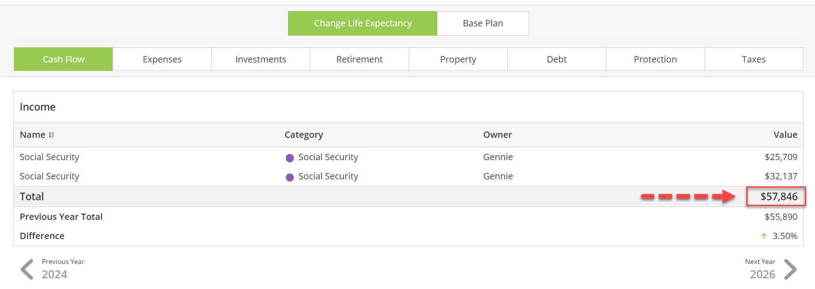Switch to the Investments tab
Viewport: 815px width, 289px height.
[261, 59]
